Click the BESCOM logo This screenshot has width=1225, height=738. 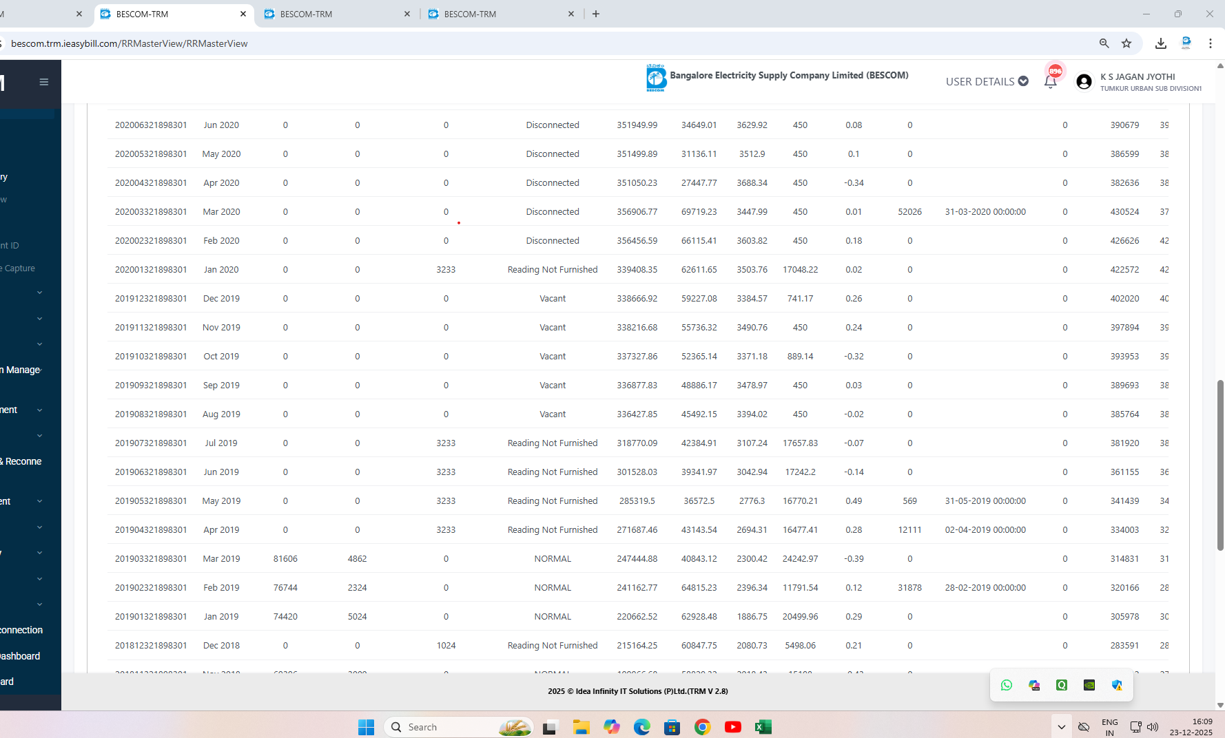point(656,78)
